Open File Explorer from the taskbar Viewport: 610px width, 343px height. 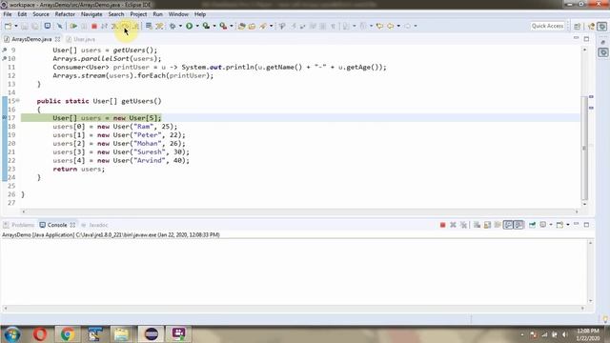pyautogui.click(x=121, y=334)
